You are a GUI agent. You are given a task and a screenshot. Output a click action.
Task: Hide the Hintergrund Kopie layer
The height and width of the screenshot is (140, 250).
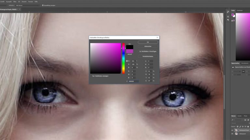click(x=232, y=130)
